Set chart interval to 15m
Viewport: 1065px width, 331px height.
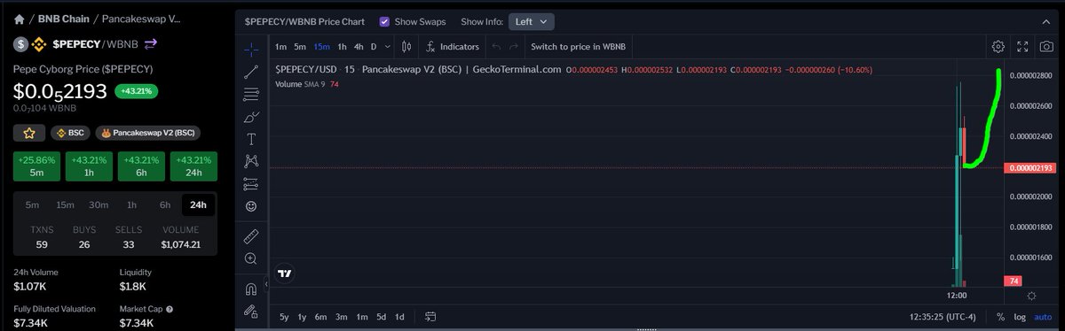(321, 47)
